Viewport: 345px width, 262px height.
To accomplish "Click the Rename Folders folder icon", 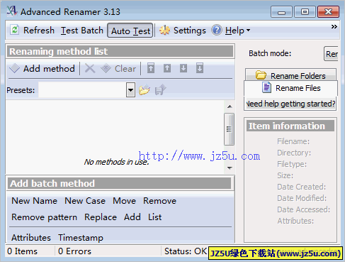I will tap(261, 75).
